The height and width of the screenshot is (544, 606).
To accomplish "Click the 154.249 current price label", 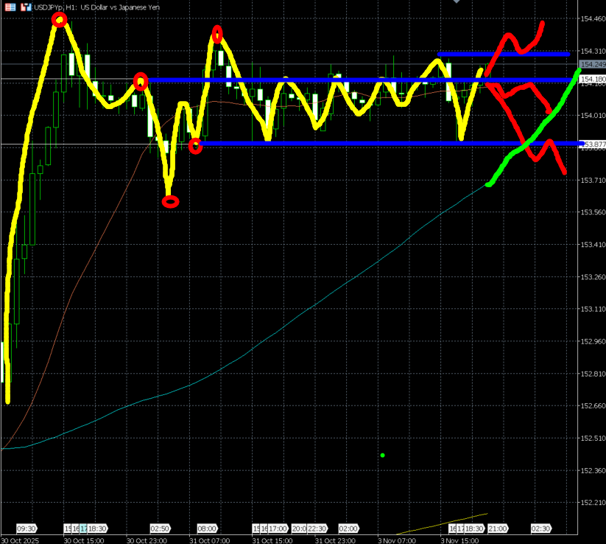I will [x=592, y=65].
